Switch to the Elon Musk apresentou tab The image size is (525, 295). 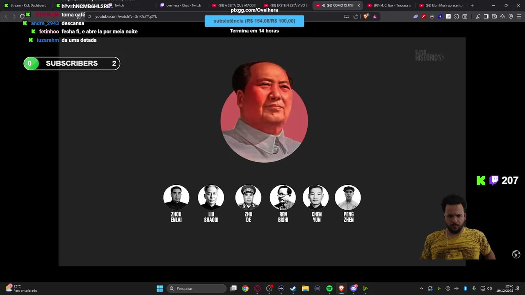pos(441,5)
